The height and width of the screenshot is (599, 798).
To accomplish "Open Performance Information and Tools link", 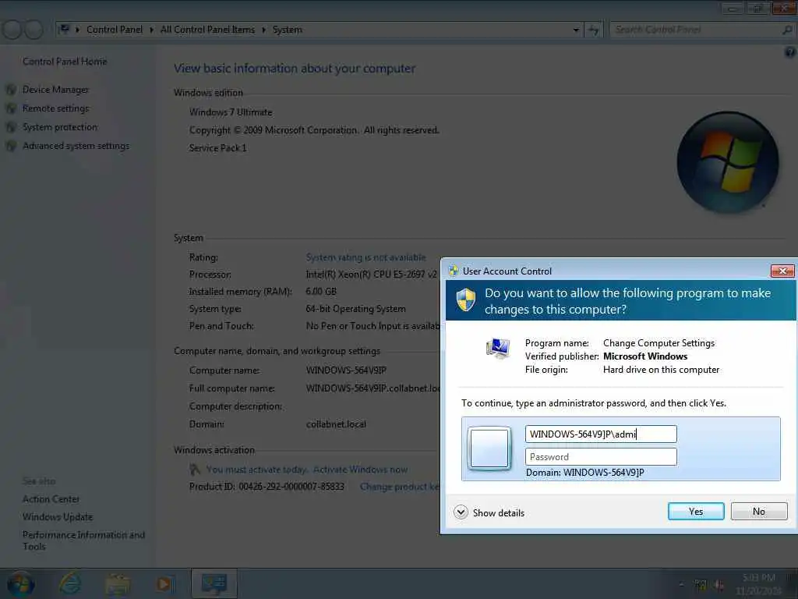I will (x=83, y=541).
